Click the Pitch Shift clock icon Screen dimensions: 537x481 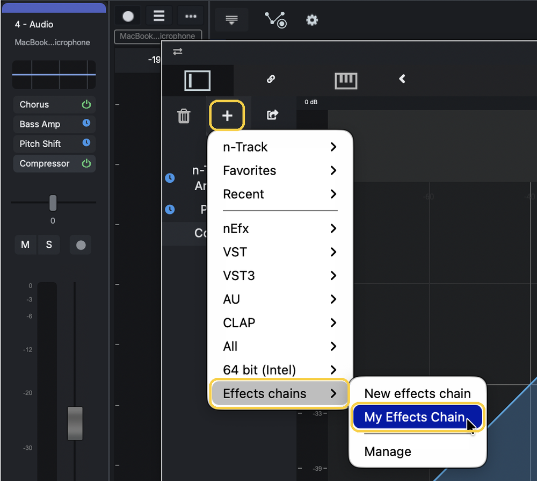click(x=86, y=142)
